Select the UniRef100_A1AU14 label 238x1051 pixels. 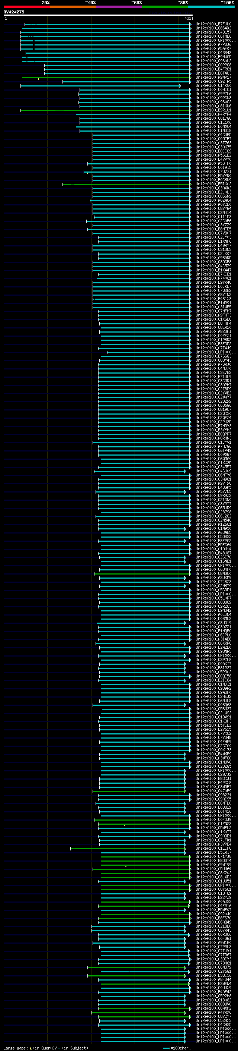click(213, 549)
